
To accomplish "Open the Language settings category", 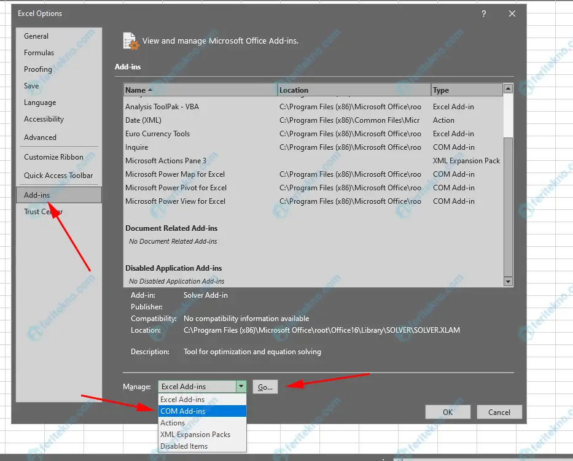I will (x=58, y=103).
